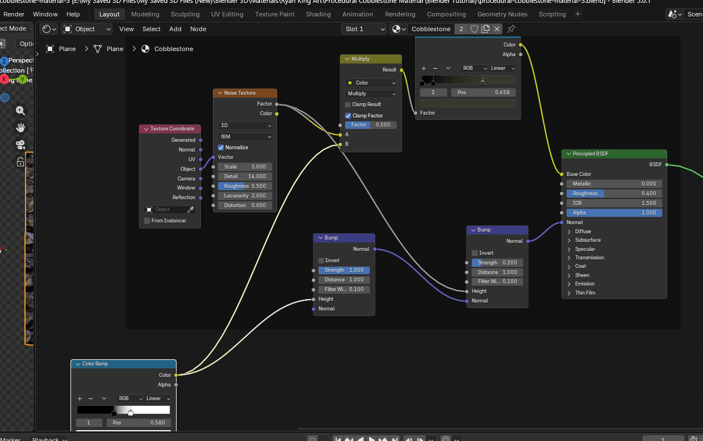The image size is (703, 441).
Task: Unlink the Cobblestone material with the X icon
Action: (x=497, y=29)
